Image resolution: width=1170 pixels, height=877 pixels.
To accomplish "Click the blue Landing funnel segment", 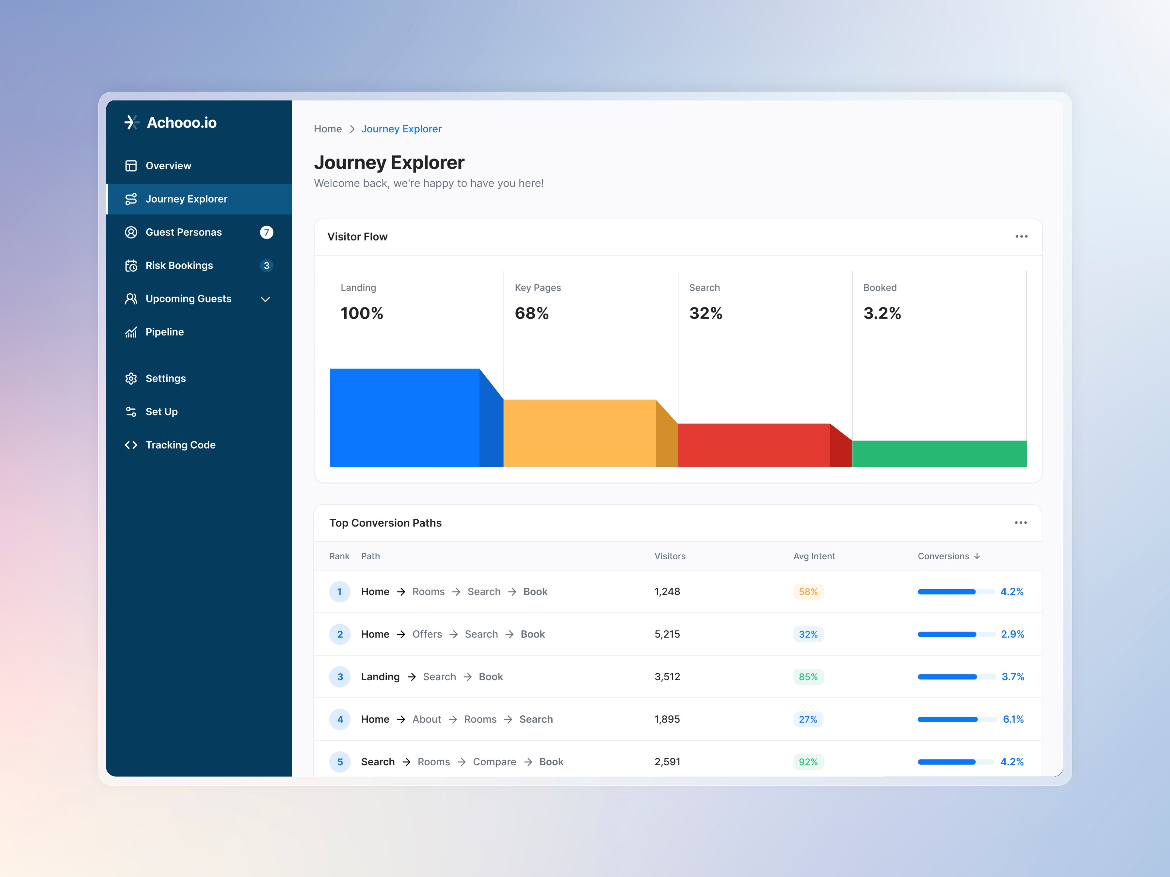I will (405, 417).
